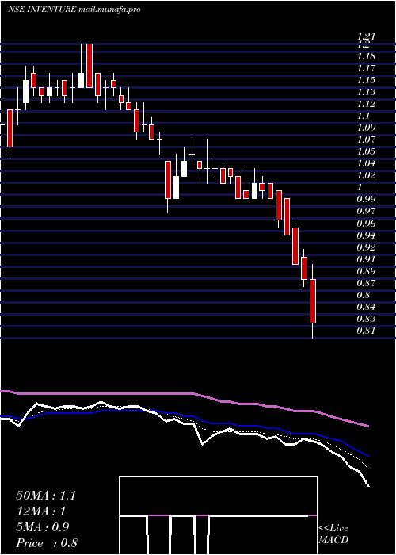Image resolution: width=396 pixels, height=555 pixels.
Task: Select the 0.91 price axis label
Action: 366,259
